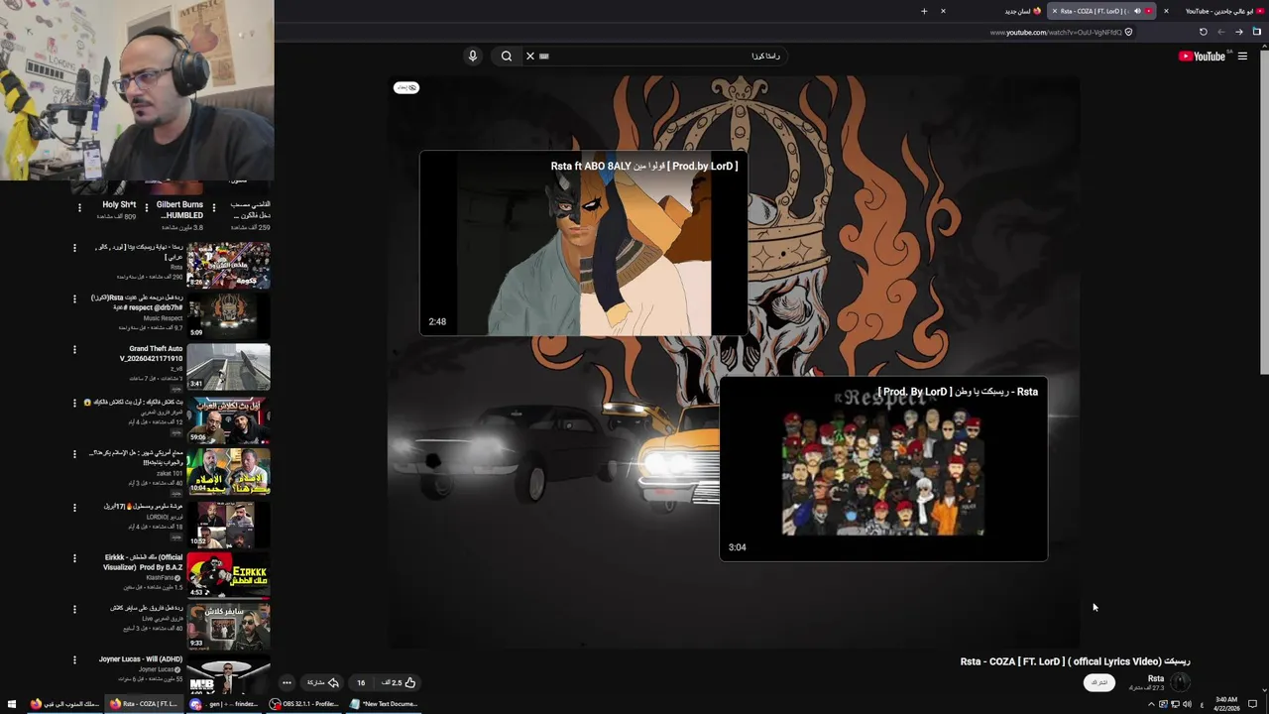
Task: Switch to the 'Rsta - COZA [FT. LorD]' tab
Action: (1101, 11)
